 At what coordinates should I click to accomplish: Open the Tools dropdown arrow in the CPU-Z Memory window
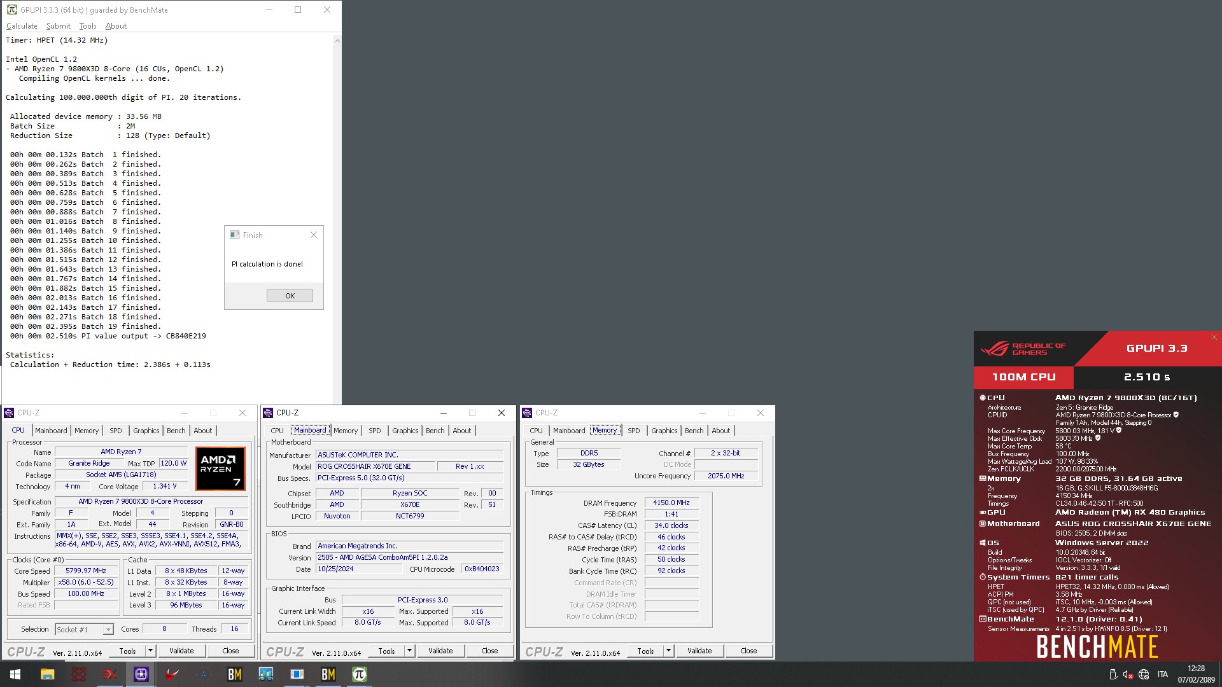[x=668, y=651]
